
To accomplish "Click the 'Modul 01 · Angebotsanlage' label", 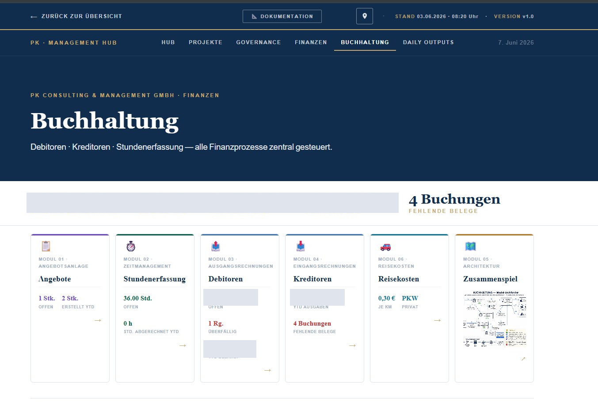I will pos(63,262).
